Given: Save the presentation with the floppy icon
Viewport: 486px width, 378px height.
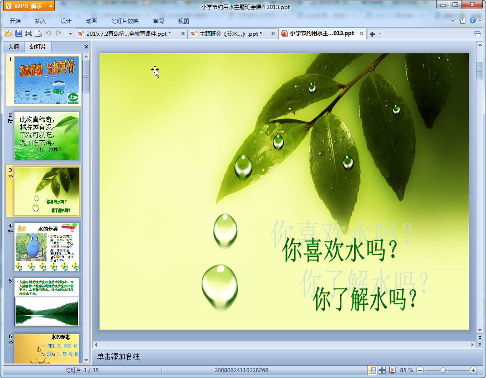Looking at the screenshot, I should point(19,33).
